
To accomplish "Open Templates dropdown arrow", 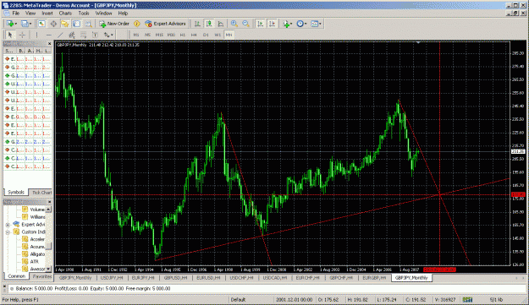I will (320, 24).
